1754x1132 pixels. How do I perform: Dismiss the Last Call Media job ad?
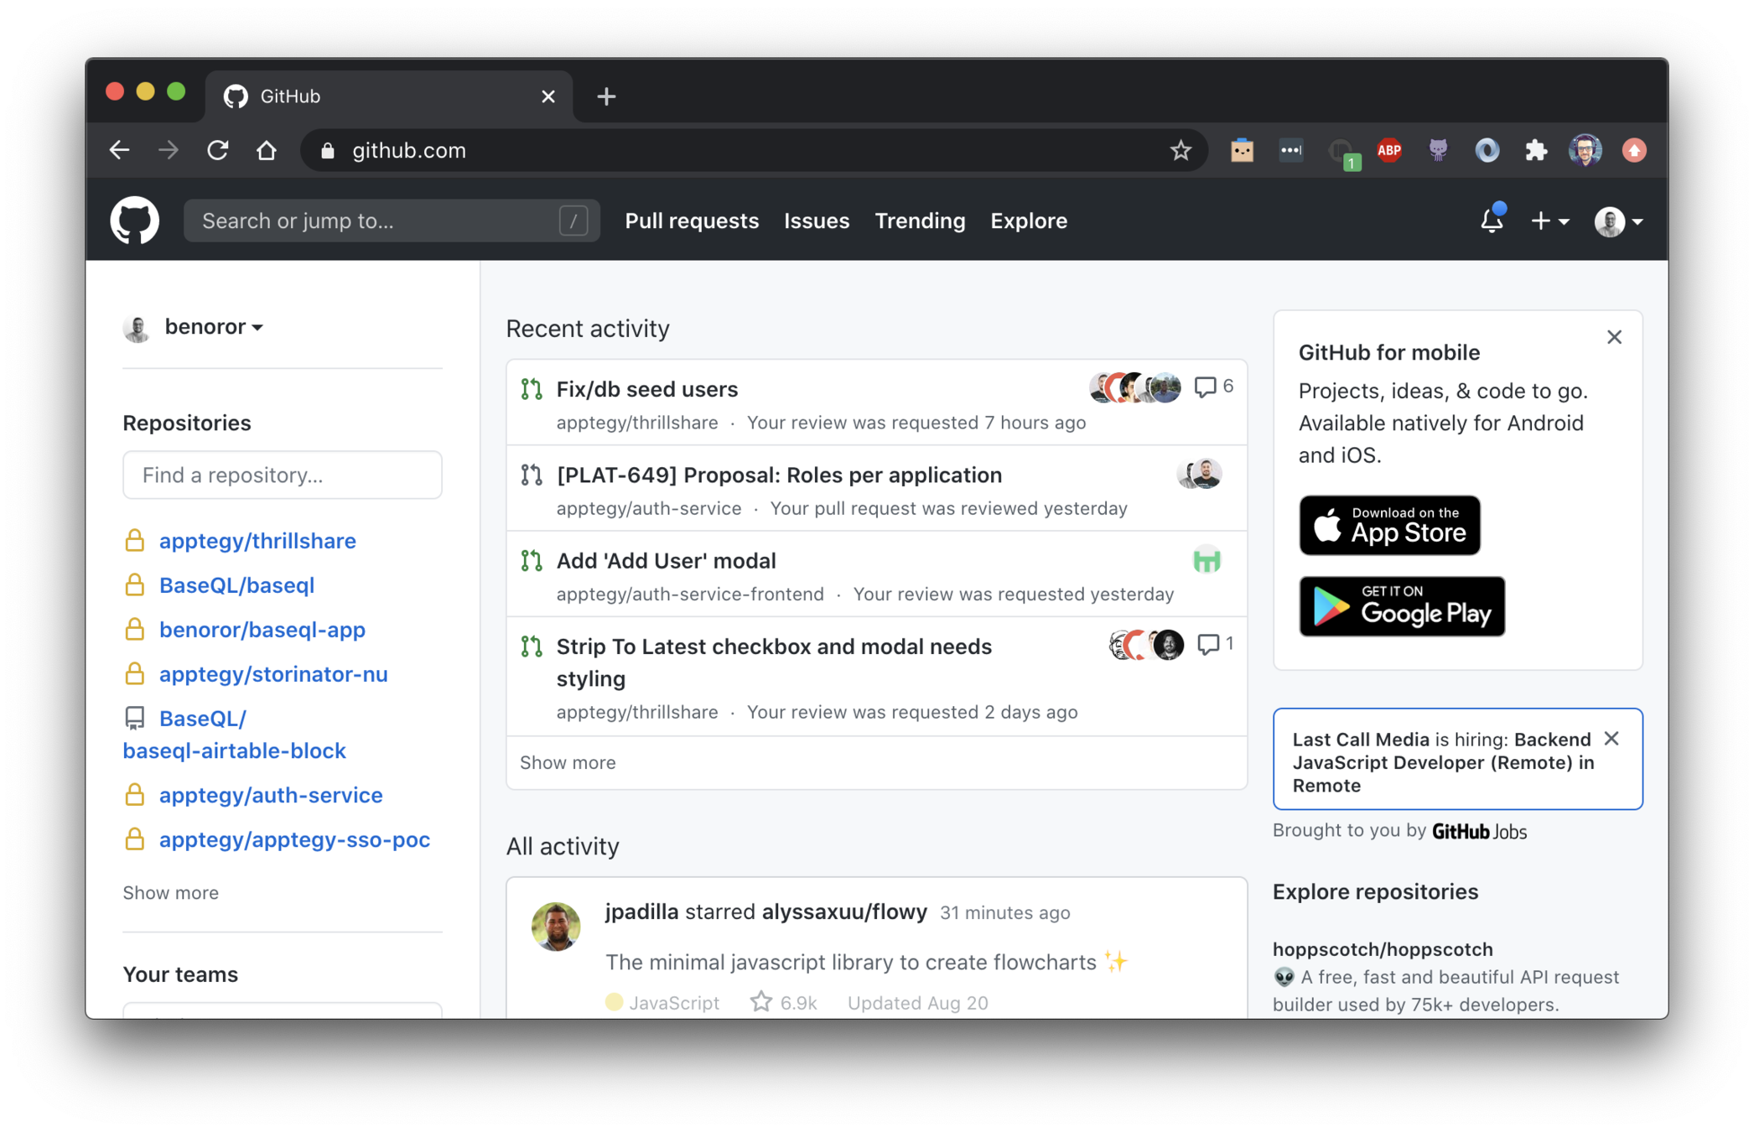pyautogui.click(x=1611, y=739)
